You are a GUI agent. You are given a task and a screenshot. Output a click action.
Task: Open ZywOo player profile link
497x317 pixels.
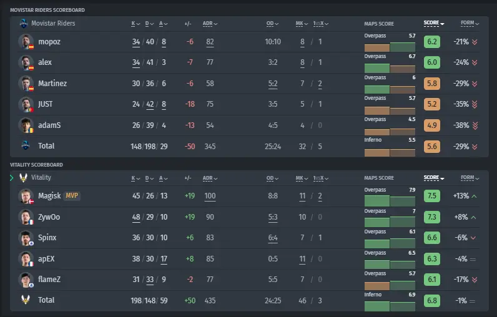[49, 217]
